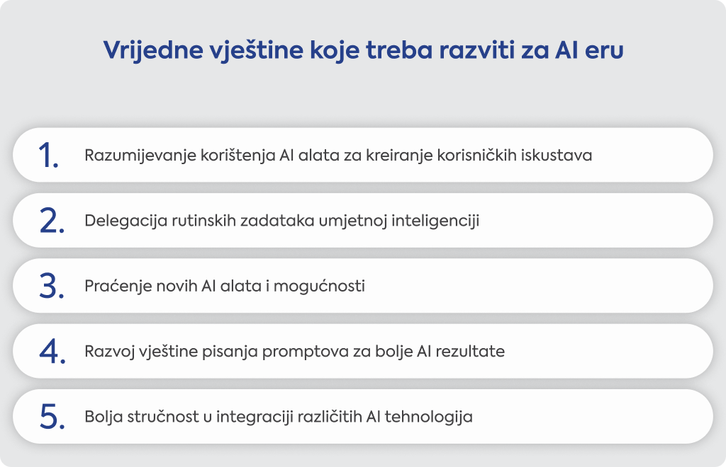726x467 pixels.
Task: Click 'Praćenje novih AI alata i mogućnosti'
Action: tap(225, 286)
